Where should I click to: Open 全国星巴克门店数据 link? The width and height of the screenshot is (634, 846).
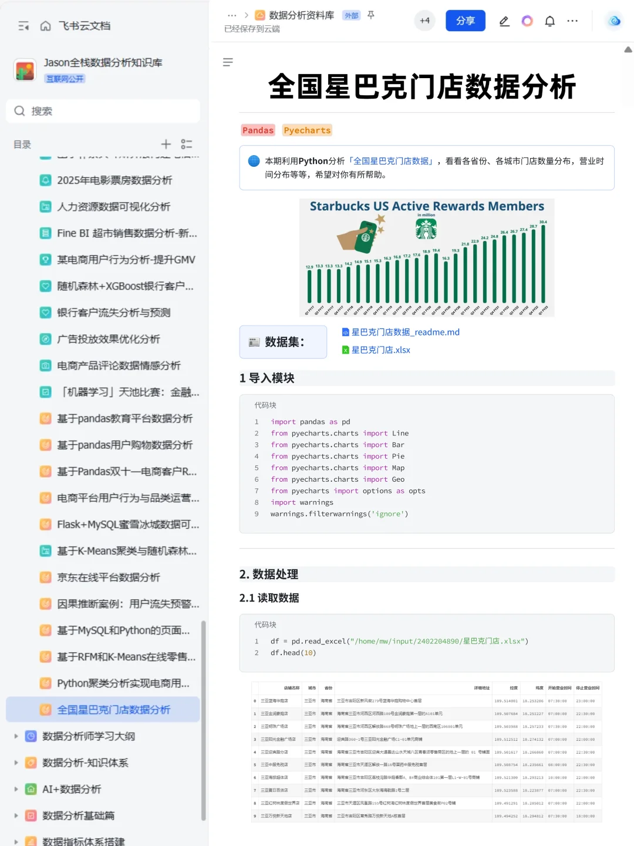[391, 161]
